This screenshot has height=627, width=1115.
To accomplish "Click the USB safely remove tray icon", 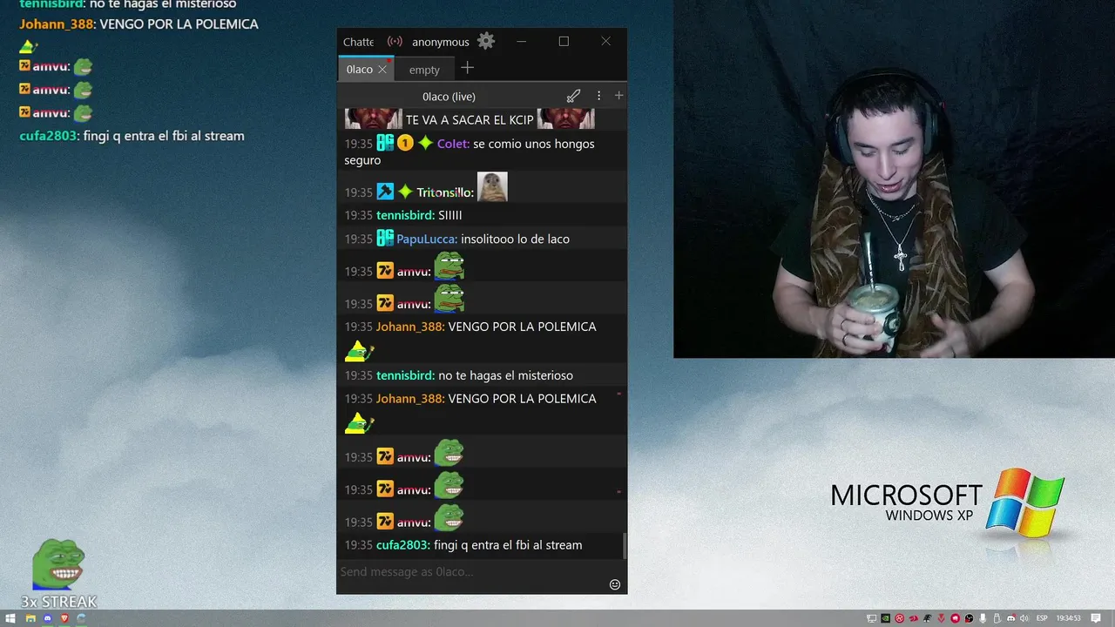I will [997, 618].
